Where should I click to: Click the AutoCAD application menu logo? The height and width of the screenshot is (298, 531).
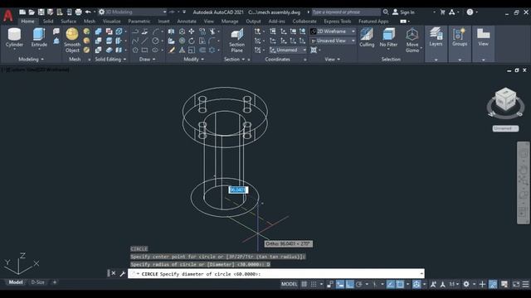[8, 16]
